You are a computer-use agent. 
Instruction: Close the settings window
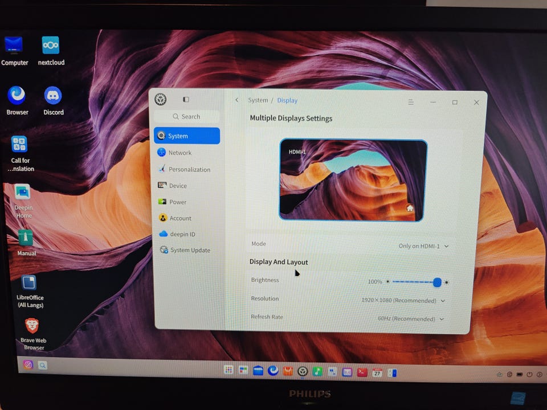pos(476,102)
